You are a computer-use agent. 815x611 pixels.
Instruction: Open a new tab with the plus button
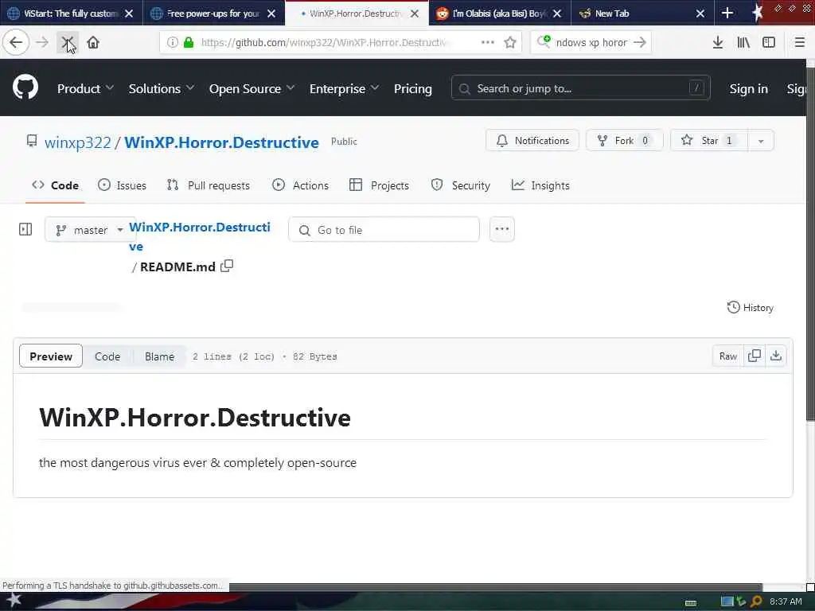point(727,13)
